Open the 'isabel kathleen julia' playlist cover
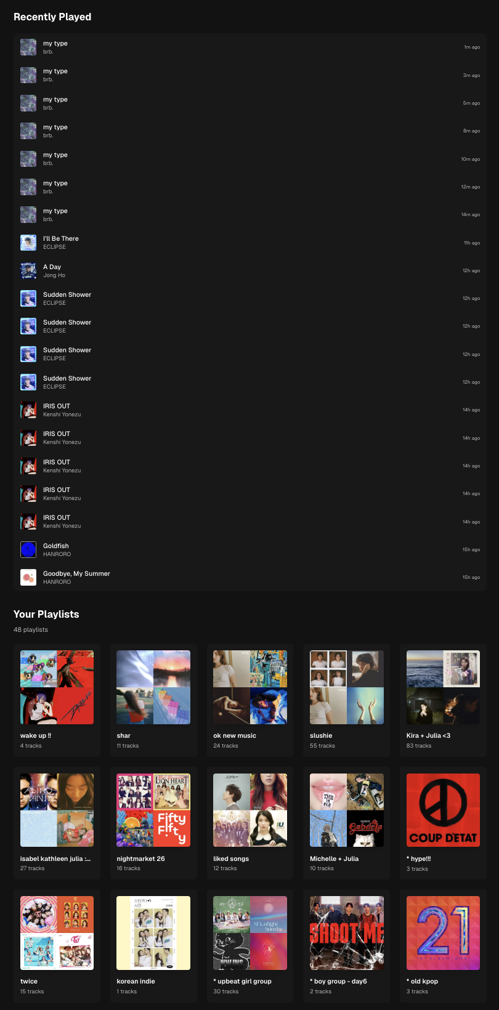 [57, 810]
